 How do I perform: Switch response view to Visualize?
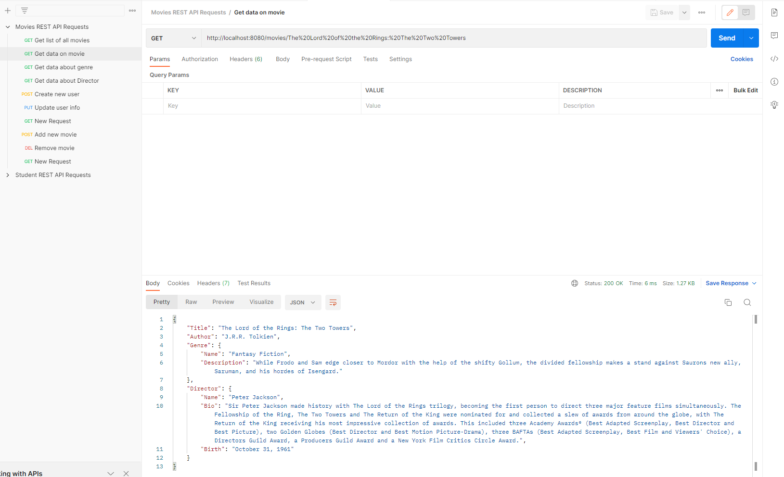261,302
